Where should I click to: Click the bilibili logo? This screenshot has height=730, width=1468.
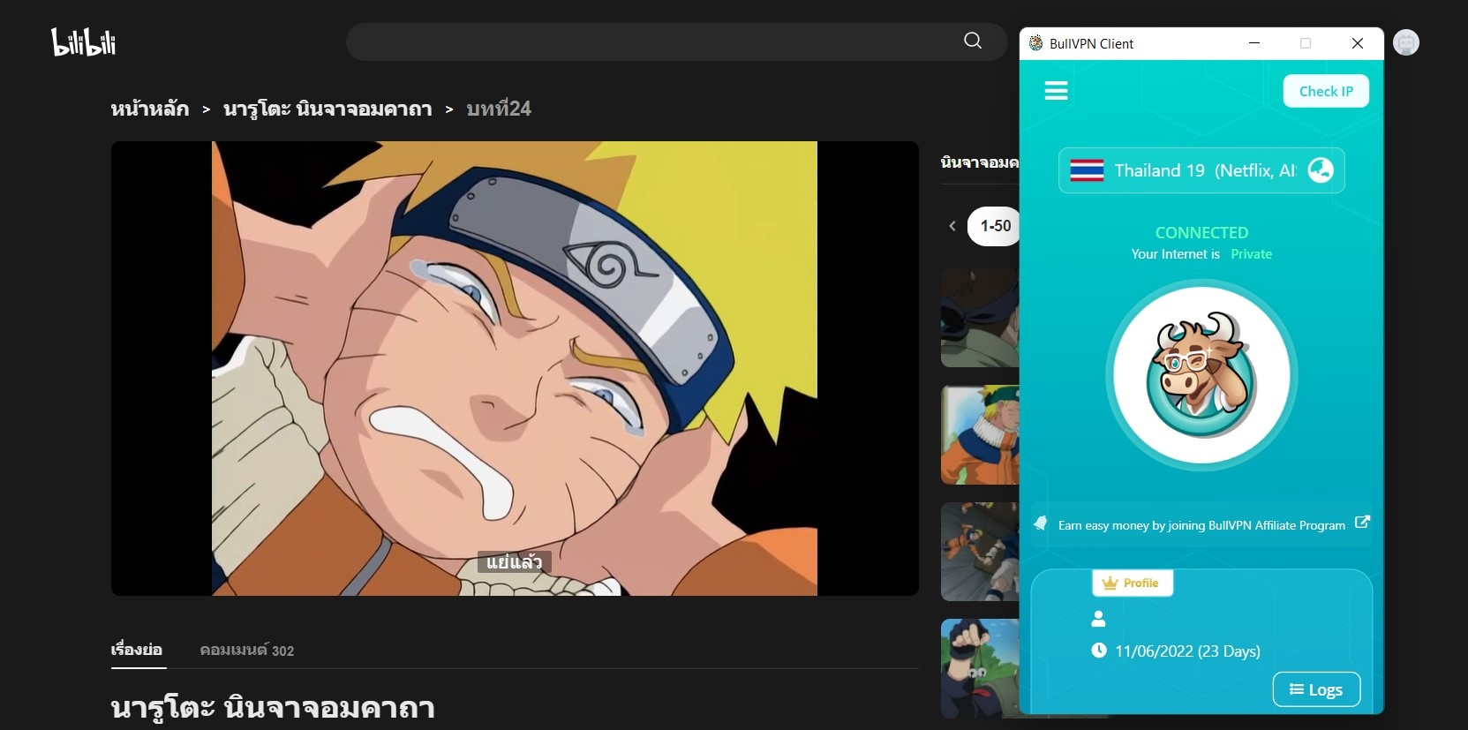[84, 42]
